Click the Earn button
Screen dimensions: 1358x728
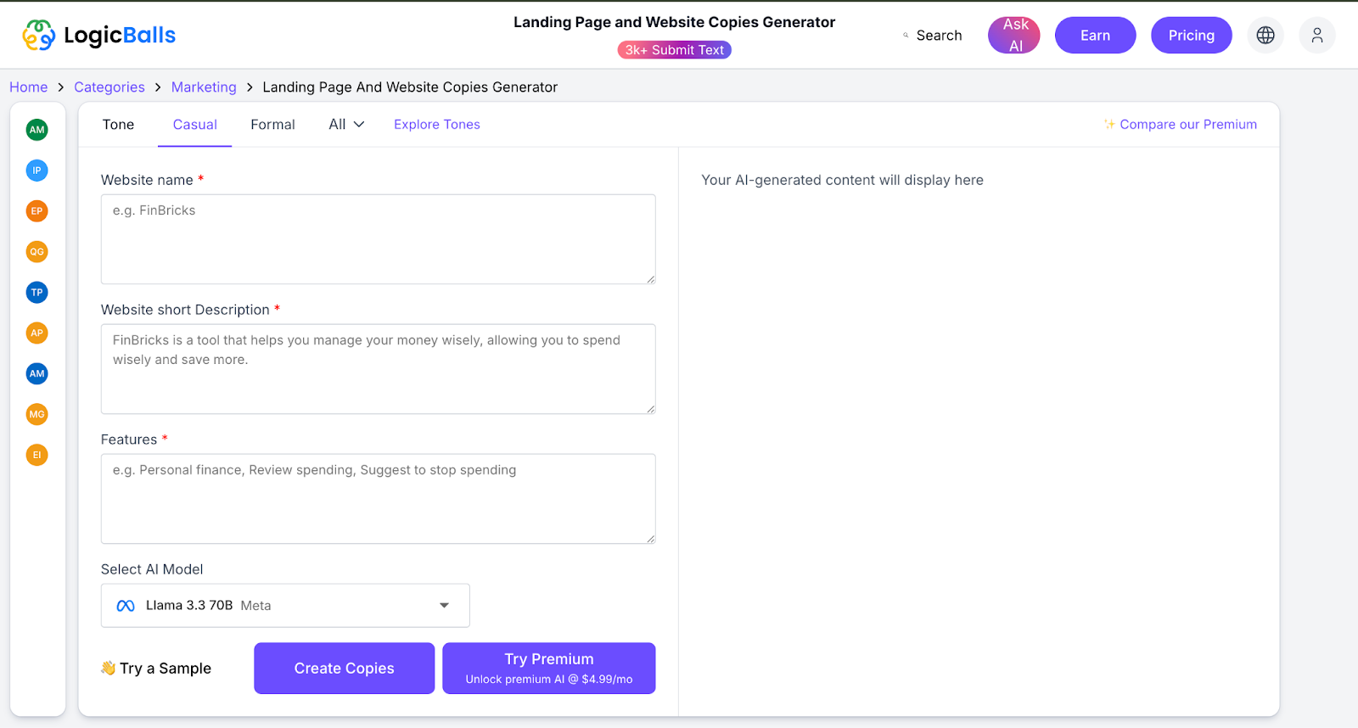coord(1095,36)
